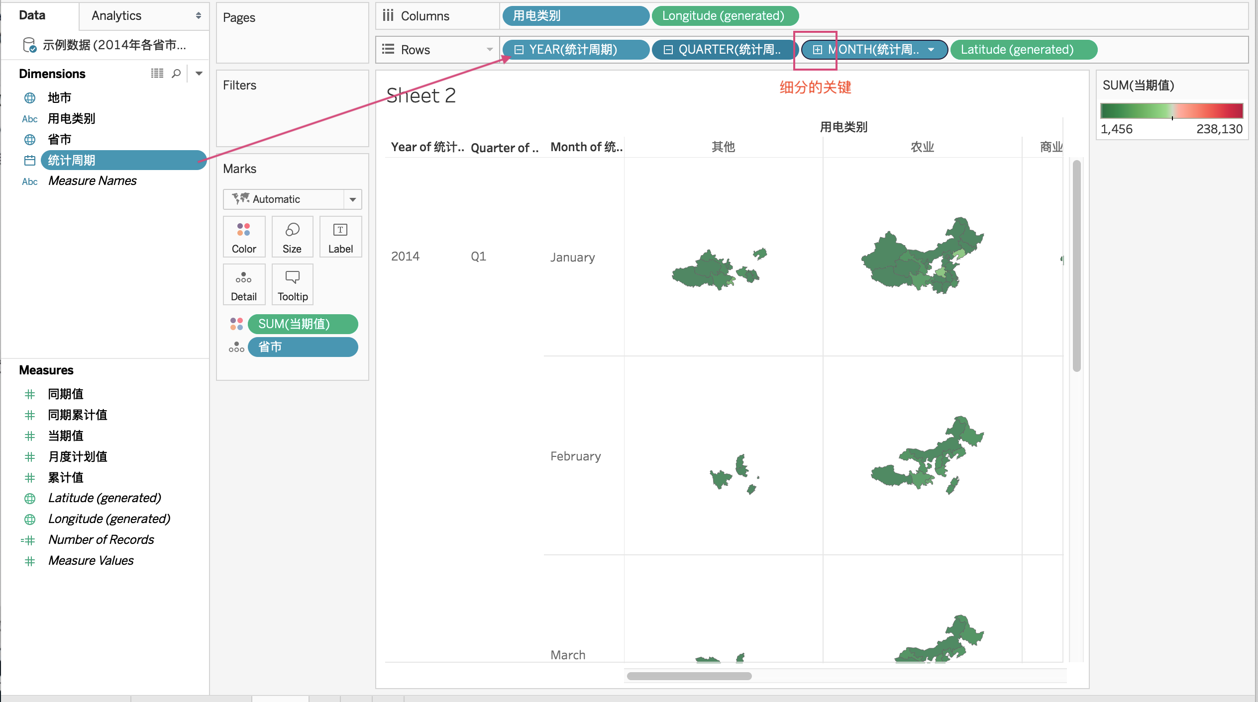The width and height of the screenshot is (1258, 702).
Task: Select the Longitude (generated) pill on Columns
Action: (725, 16)
